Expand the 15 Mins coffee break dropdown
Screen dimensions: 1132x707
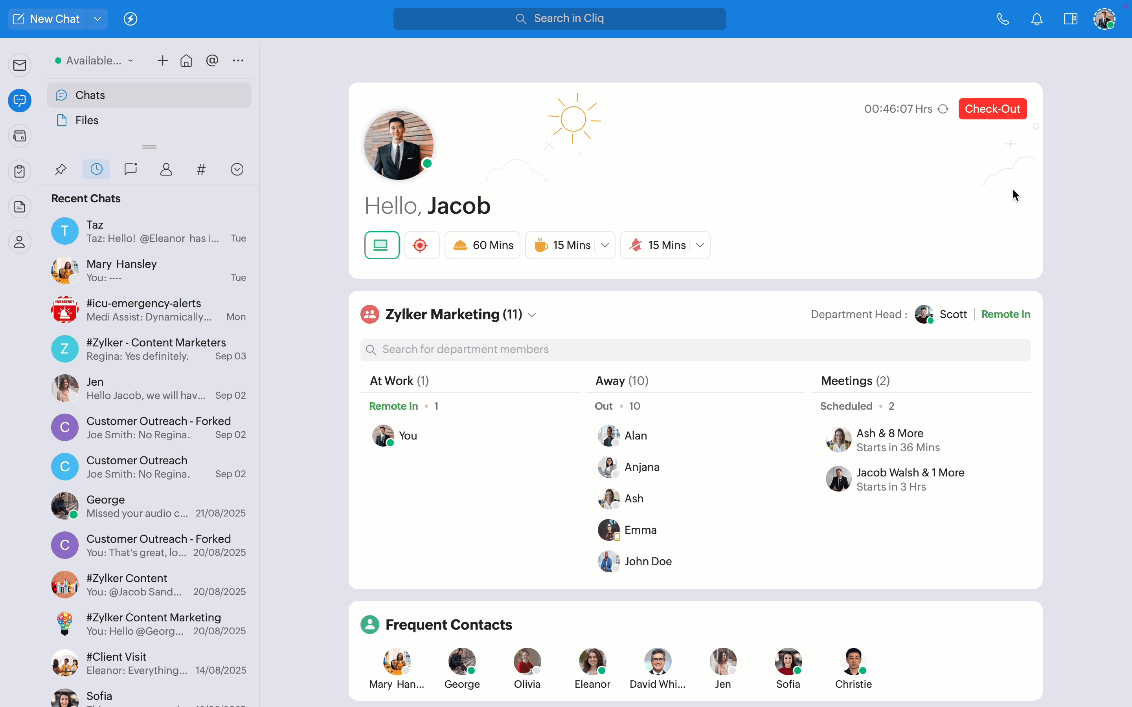point(605,245)
